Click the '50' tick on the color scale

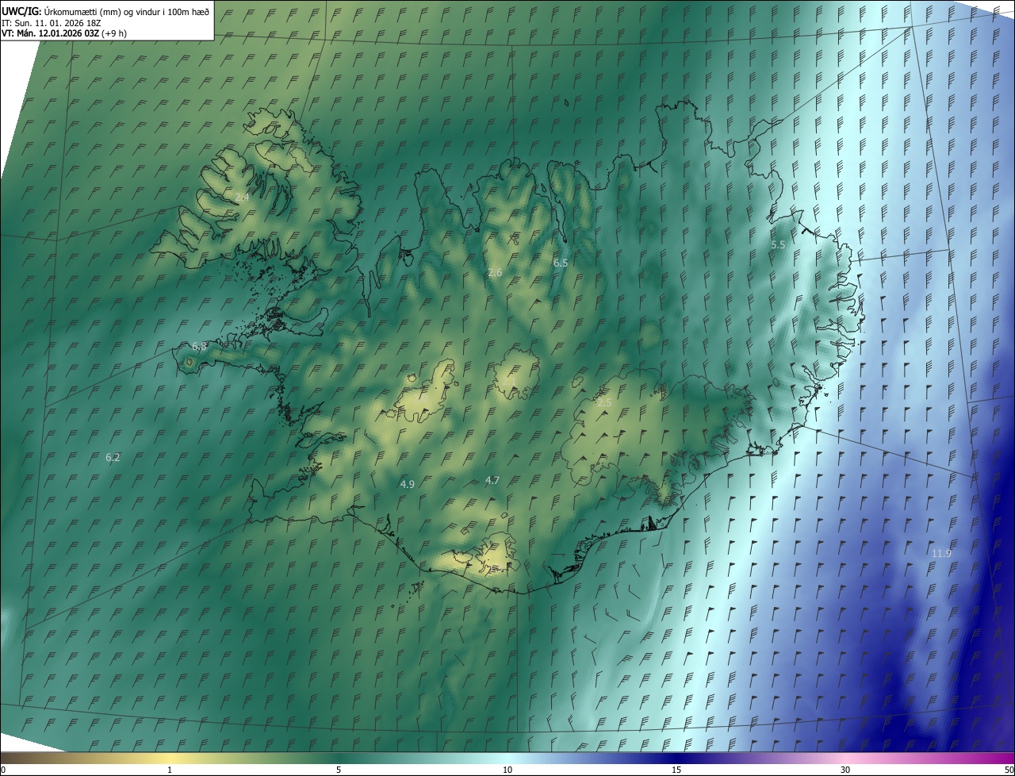coord(1009,770)
